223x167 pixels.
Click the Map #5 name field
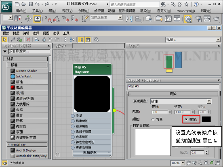point(173,86)
